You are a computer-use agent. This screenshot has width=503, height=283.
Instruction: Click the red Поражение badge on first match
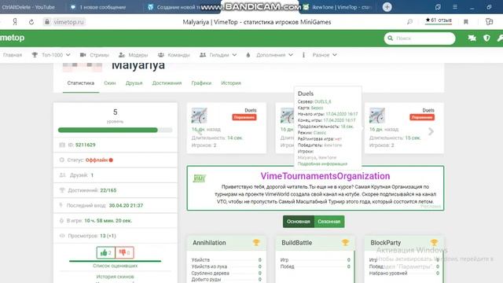[244, 117]
